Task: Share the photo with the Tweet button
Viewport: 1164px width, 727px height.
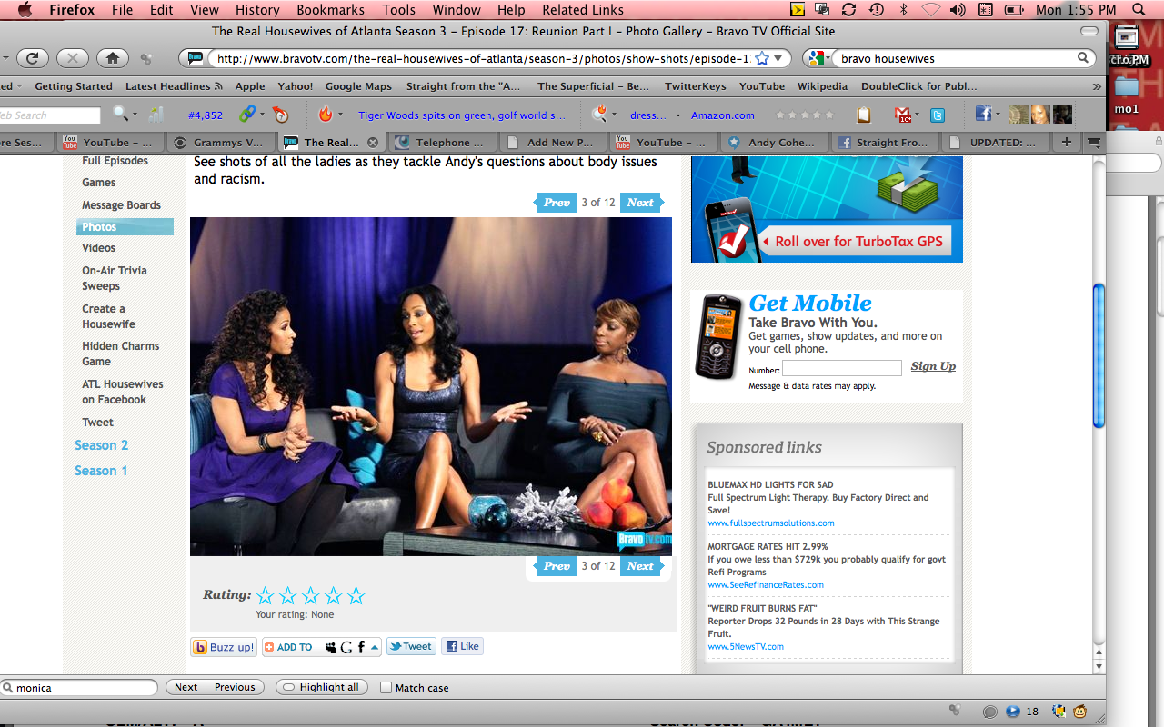Action: [410, 647]
